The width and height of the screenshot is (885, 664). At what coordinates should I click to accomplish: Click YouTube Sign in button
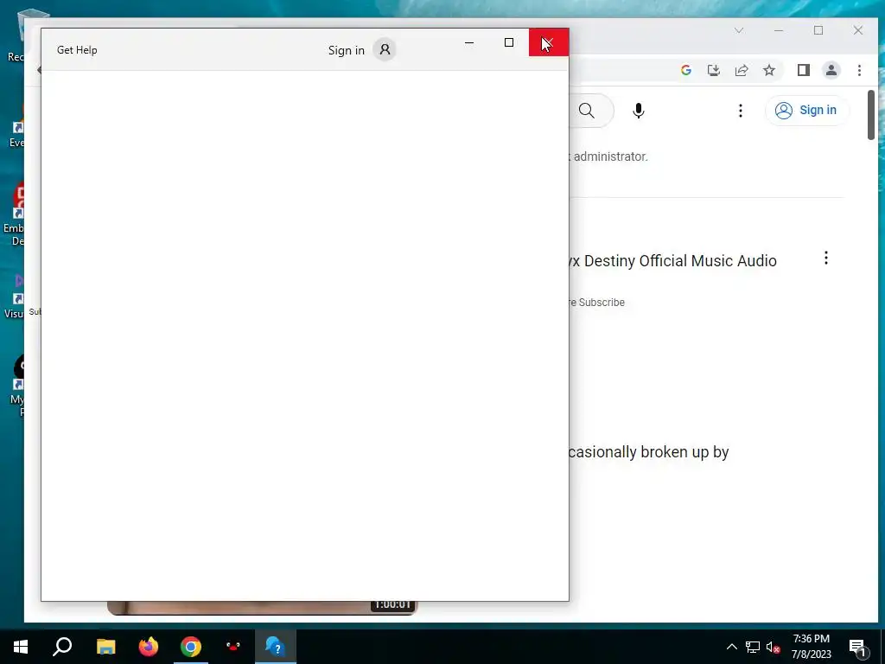click(x=805, y=110)
